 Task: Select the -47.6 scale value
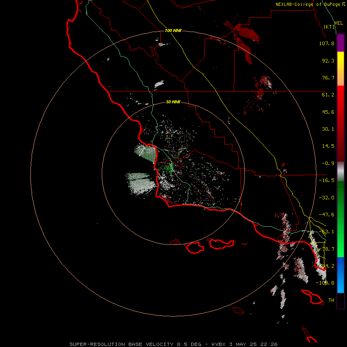pos(327,215)
